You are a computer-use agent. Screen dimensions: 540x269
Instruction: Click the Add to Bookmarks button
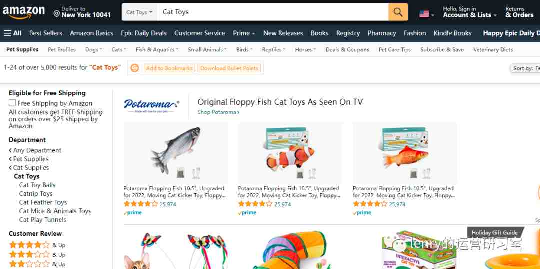[169, 68]
